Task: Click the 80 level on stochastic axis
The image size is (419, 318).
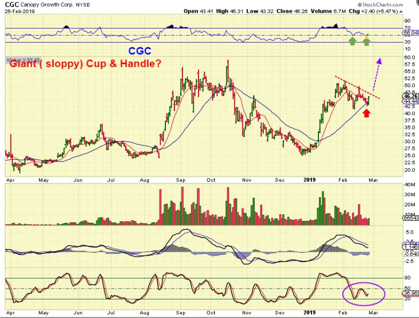Action: click(x=408, y=278)
